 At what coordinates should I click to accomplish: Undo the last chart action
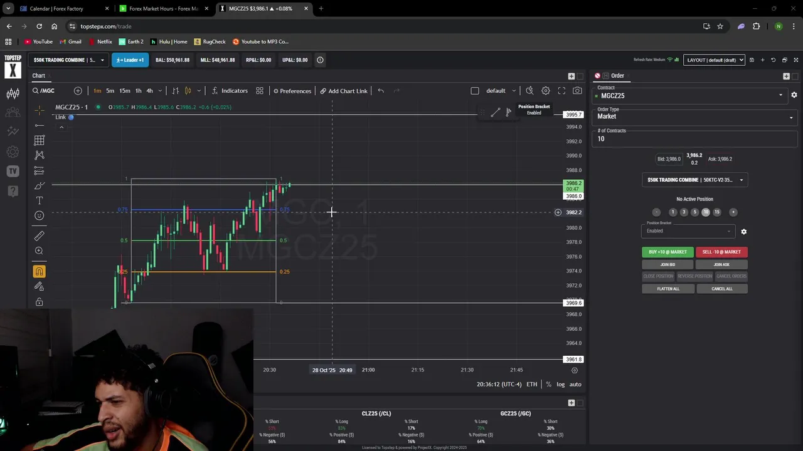click(381, 91)
